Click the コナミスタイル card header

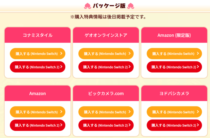tap(38, 35)
